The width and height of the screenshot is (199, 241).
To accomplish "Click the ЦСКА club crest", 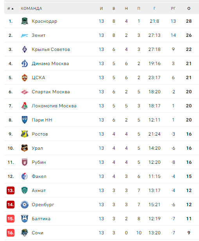I will [x=25, y=78].
